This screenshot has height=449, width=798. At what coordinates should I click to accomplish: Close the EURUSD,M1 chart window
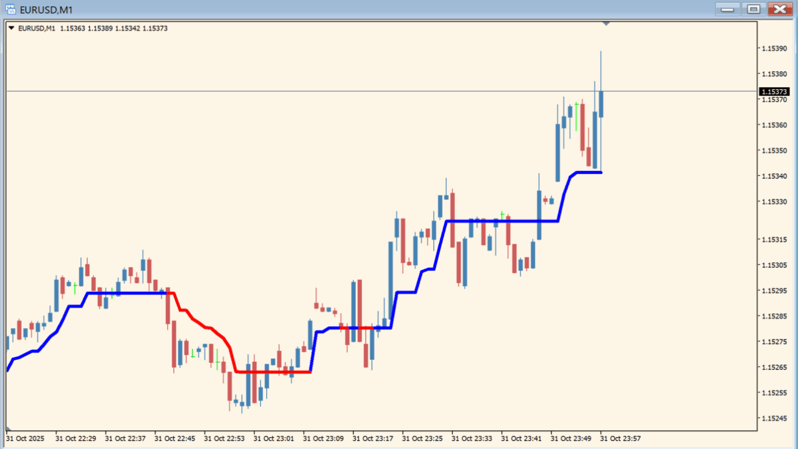(779, 9)
